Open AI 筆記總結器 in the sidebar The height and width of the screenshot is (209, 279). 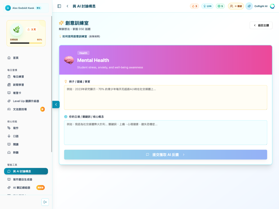click(26, 188)
